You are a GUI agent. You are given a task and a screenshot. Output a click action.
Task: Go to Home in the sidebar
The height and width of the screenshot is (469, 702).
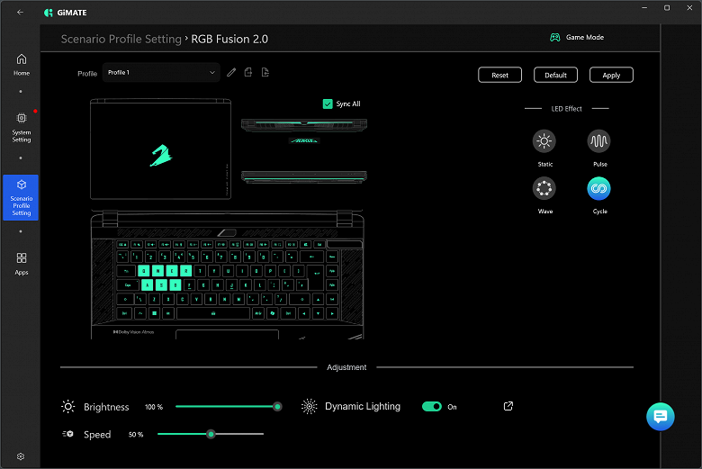pyautogui.click(x=22, y=65)
